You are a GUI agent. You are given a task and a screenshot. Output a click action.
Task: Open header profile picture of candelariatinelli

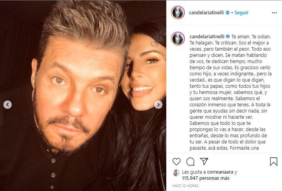click(178, 13)
